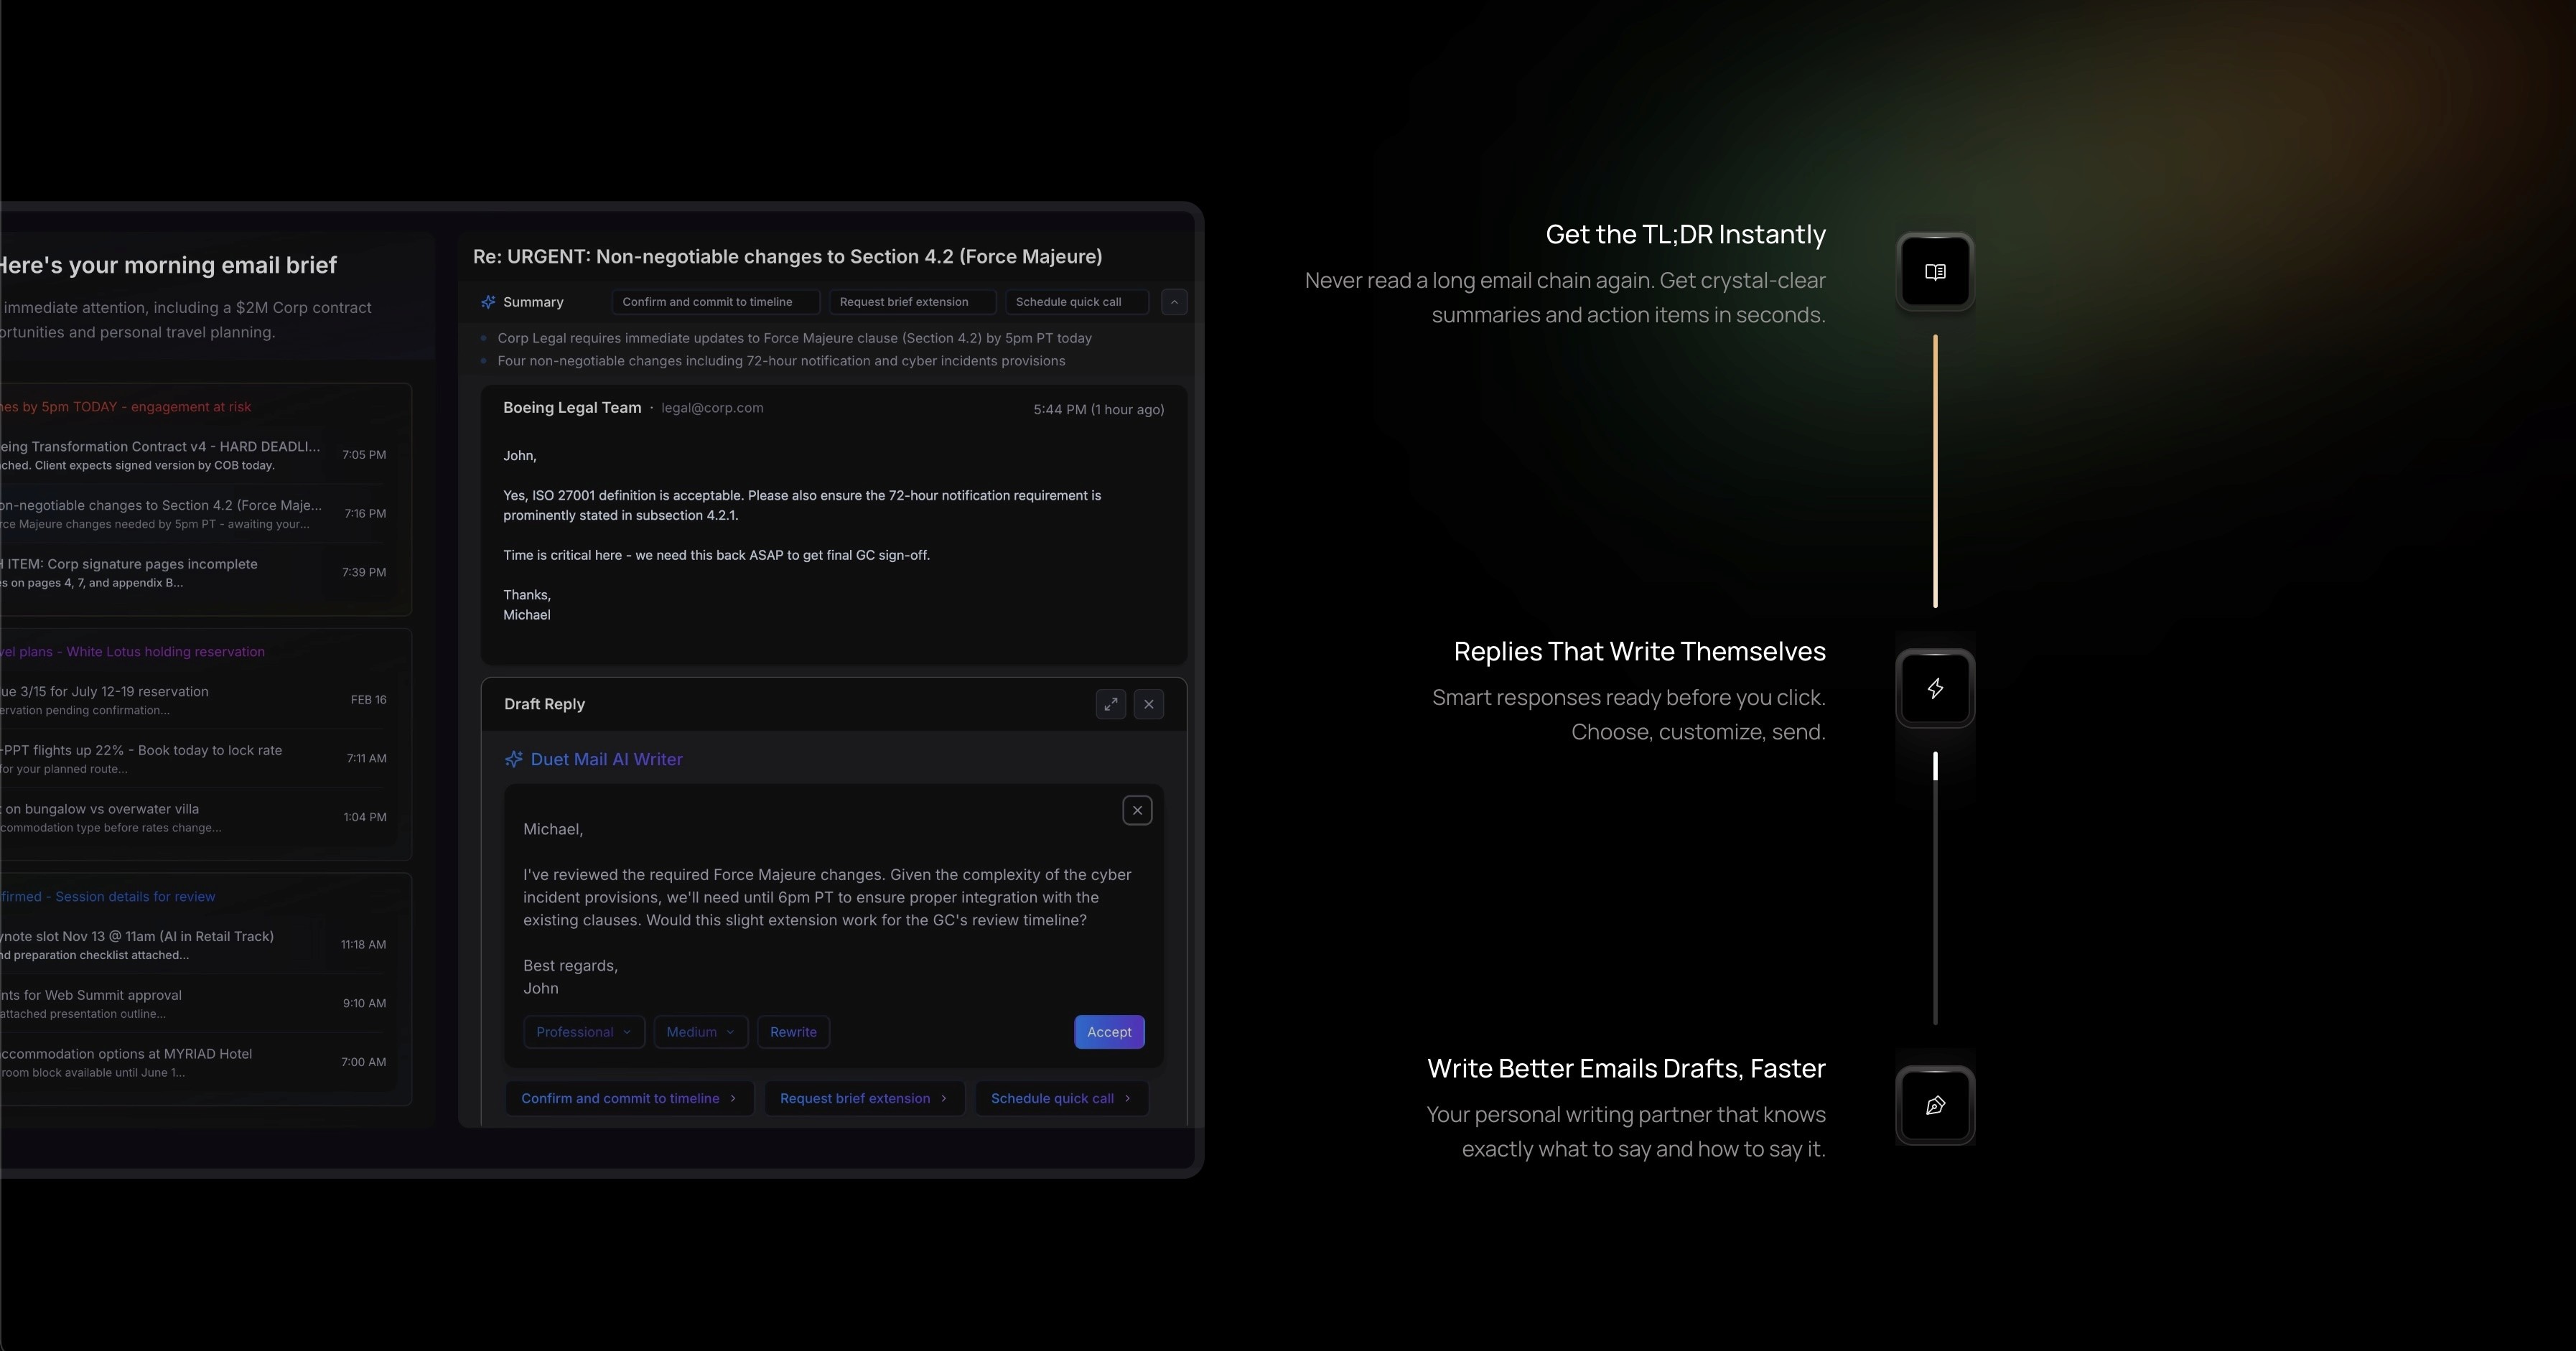Collapse the summary section chevron
This screenshot has height=1351, width=2576.
[1174, 302]
